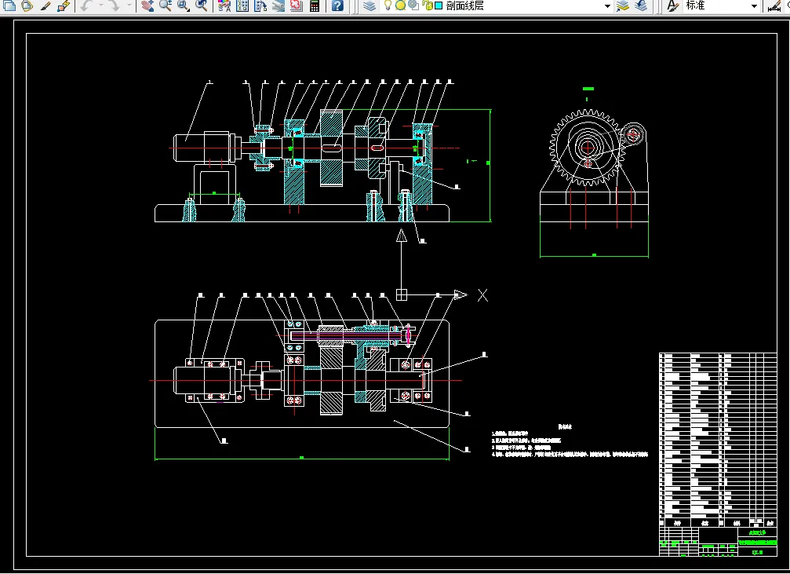The height and width of the screenshot is (574, 790).
Task: Click the Zoom Previous icon
Action: 202,5
